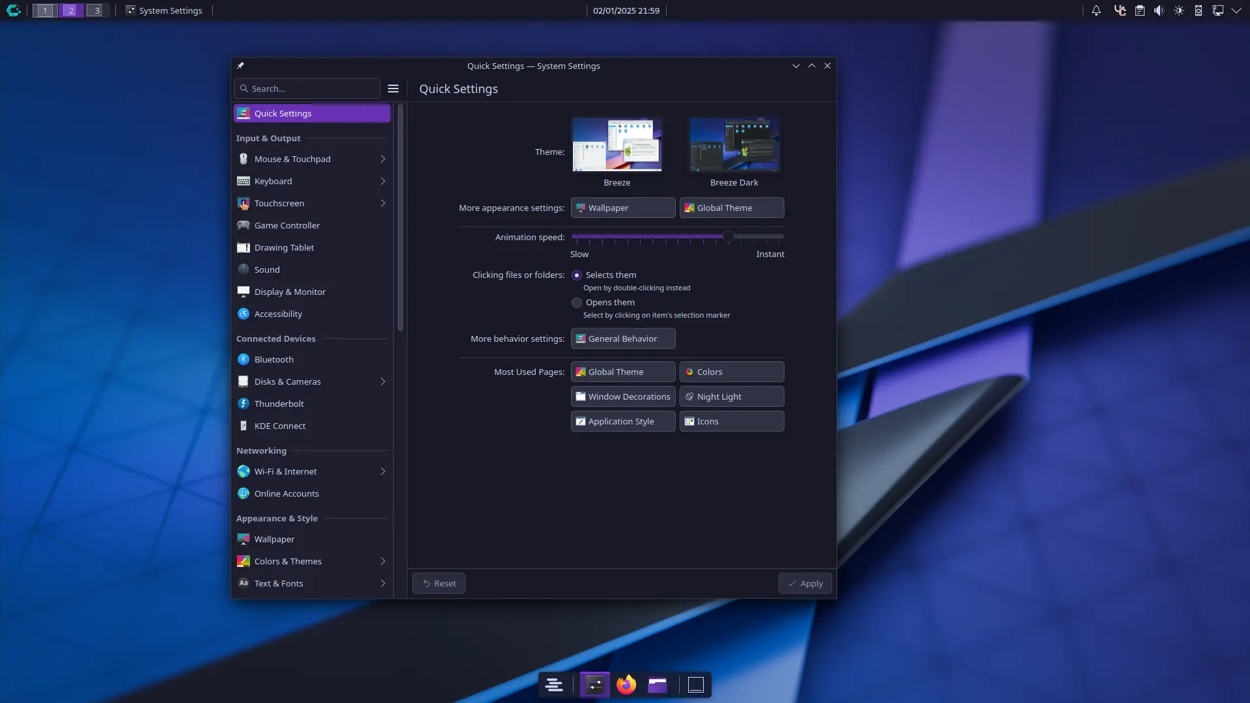The height and width of the screenshot is (703, 1250).
Task: Expand the Mouse & Touchpad chevron
Action: [383, 159]
